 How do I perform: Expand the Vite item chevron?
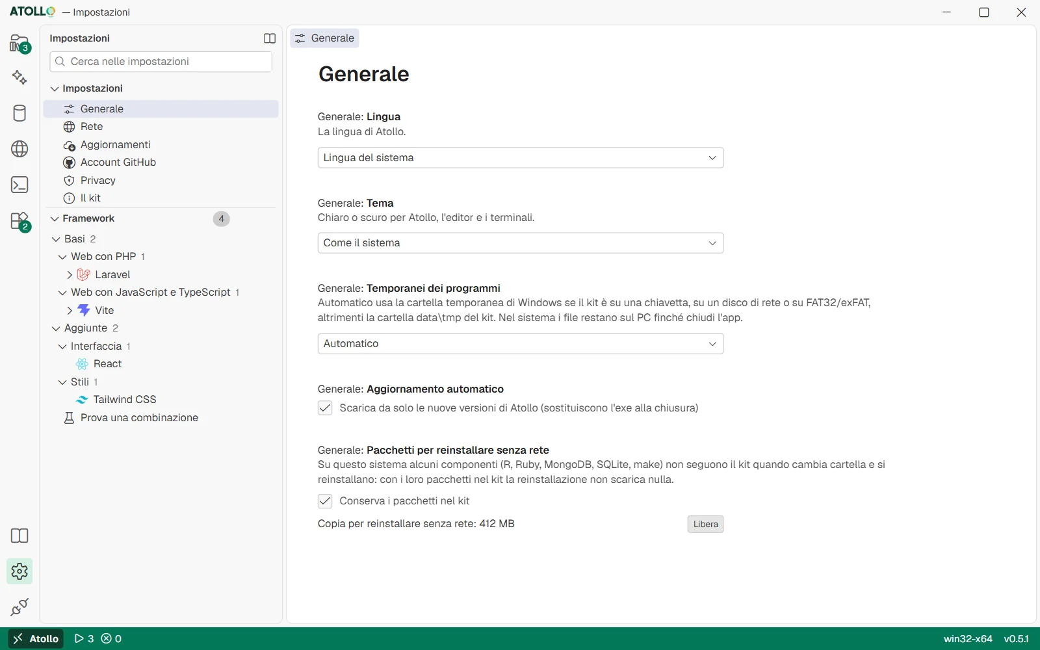coord(70,311)
